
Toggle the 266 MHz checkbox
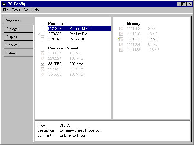(x=43, y=74)
